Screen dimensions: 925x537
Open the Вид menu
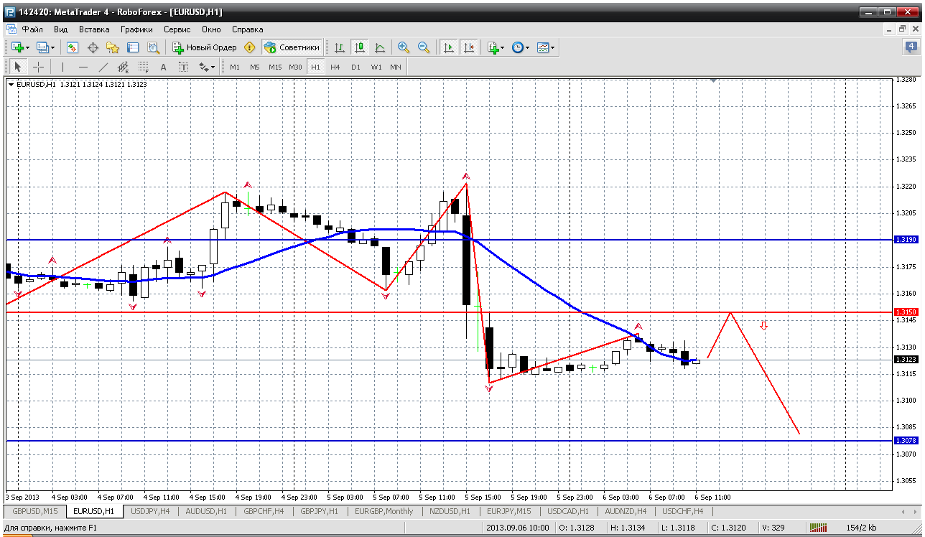click(61, 29)
